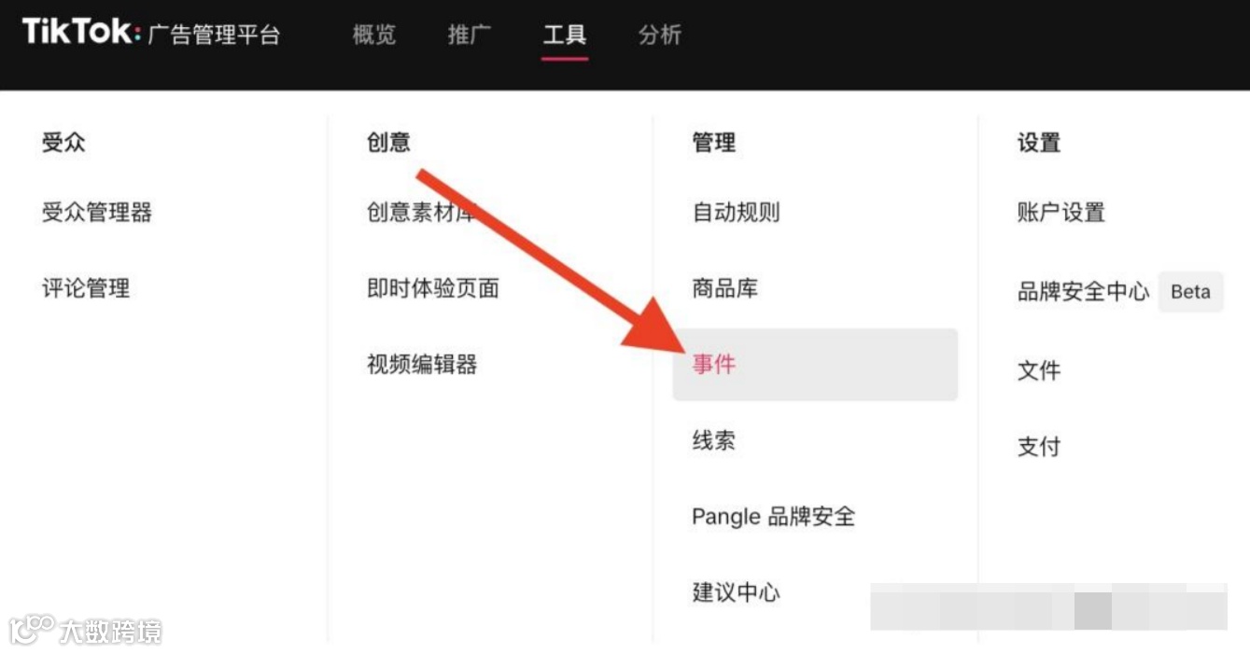Open 受众管理器 from the menu

click(x=97, y=213)
